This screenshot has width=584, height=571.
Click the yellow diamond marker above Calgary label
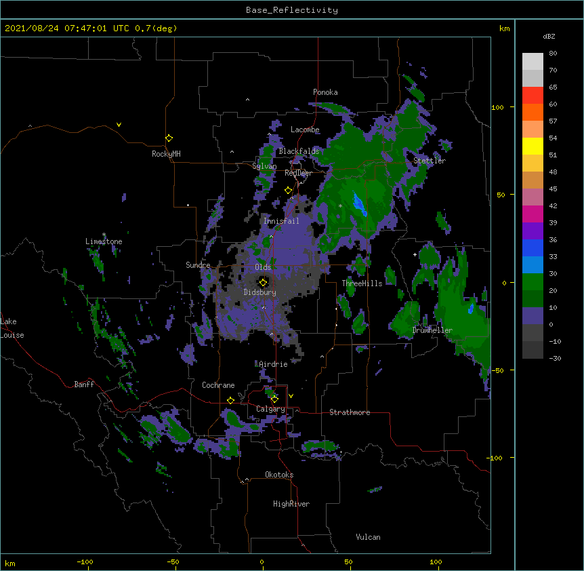(x=274, y=399)
